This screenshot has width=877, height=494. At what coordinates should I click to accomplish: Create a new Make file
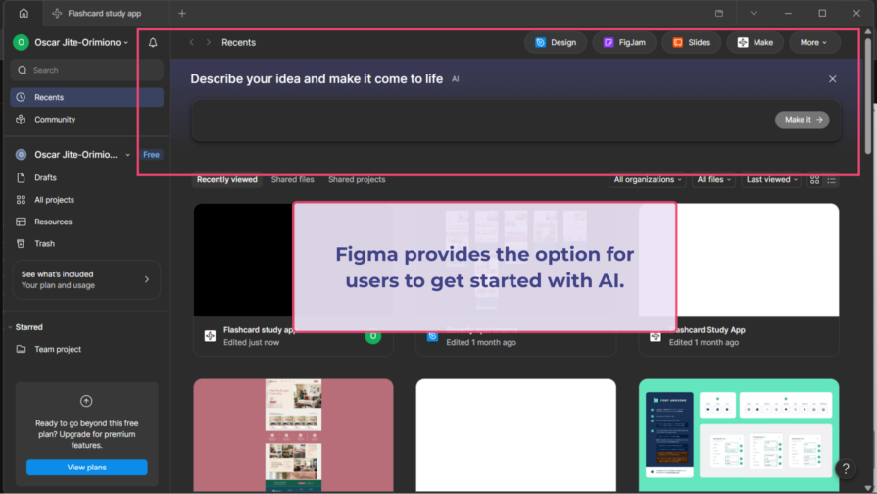pos(755,42)
